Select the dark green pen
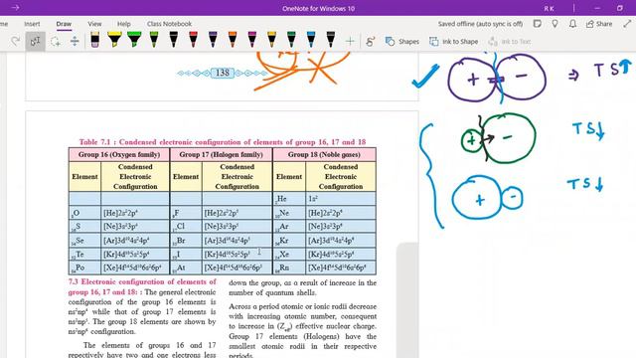 click(291, 40)
